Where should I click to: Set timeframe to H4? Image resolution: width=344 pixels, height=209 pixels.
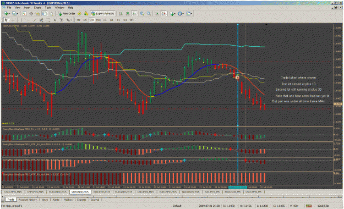pos(111,20)
